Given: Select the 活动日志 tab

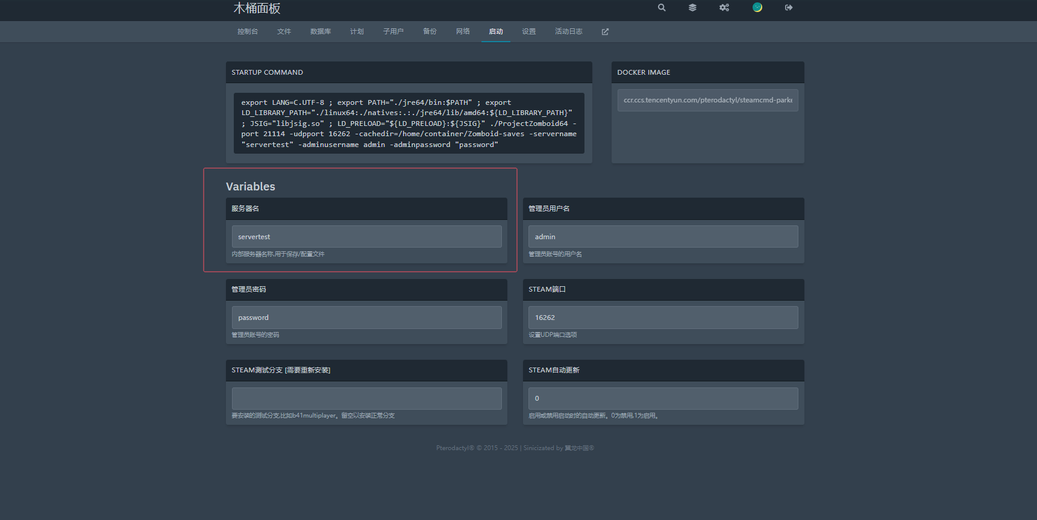Looking at the screenshot, I should tap(568, 32).
